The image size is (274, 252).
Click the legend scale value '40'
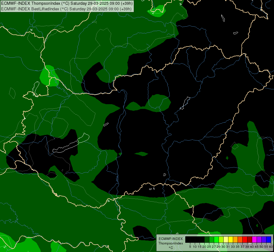click(252, 247)
